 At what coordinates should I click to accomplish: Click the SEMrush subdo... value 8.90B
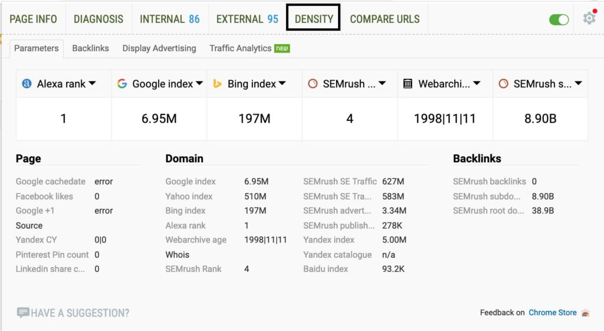pyautogui.click(x=543, y=196)
